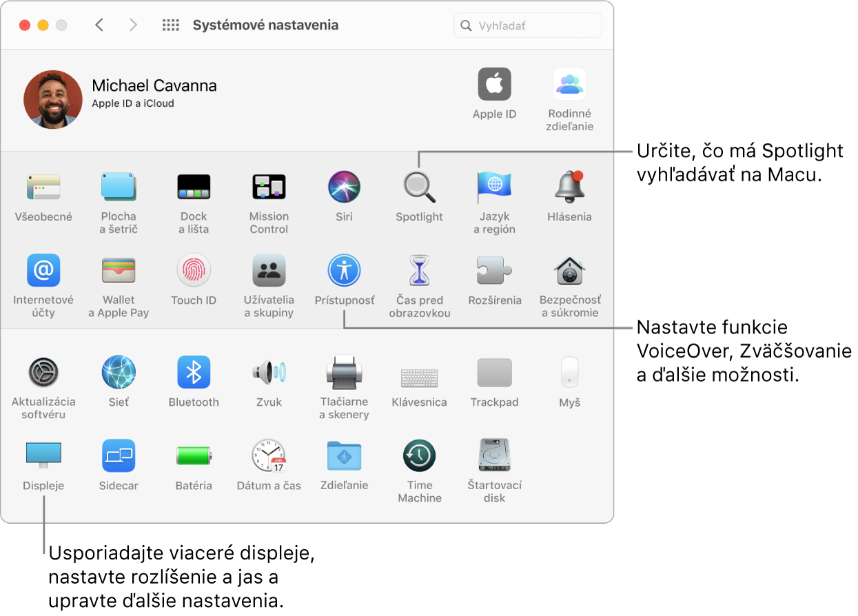Open Mission Control settings
The image size is (858, 616).
pos(269,187)
